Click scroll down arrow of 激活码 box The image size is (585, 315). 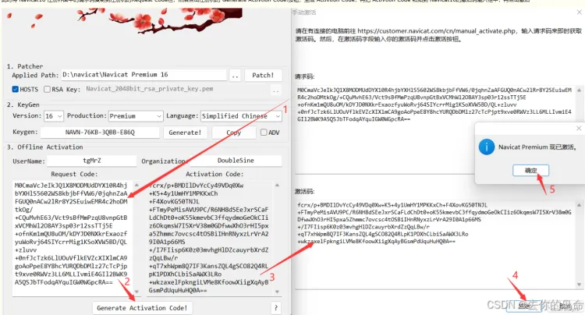pos(579,285)
